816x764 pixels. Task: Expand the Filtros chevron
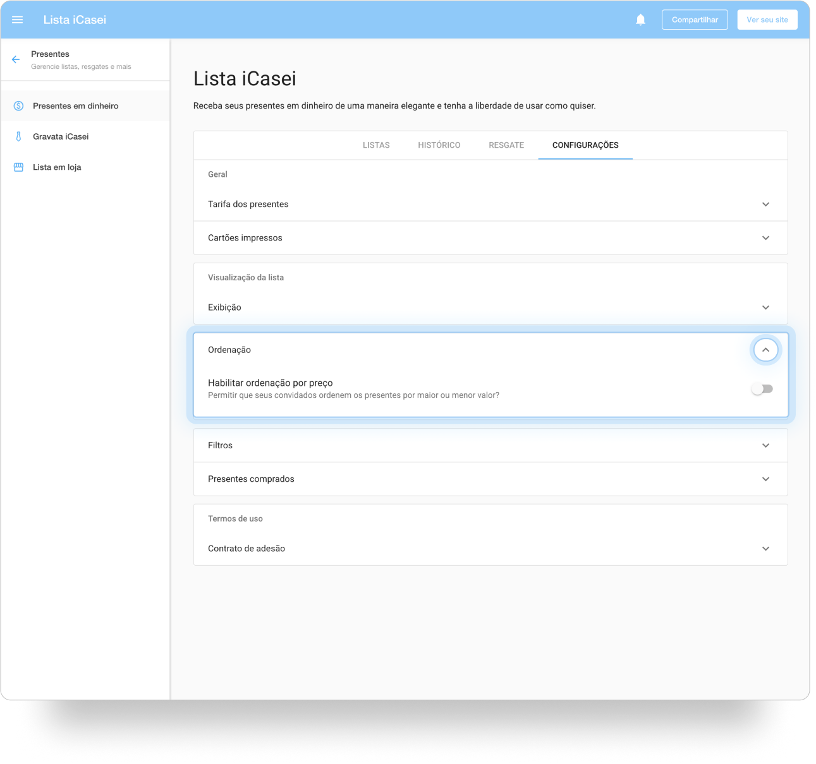(765, 446)
